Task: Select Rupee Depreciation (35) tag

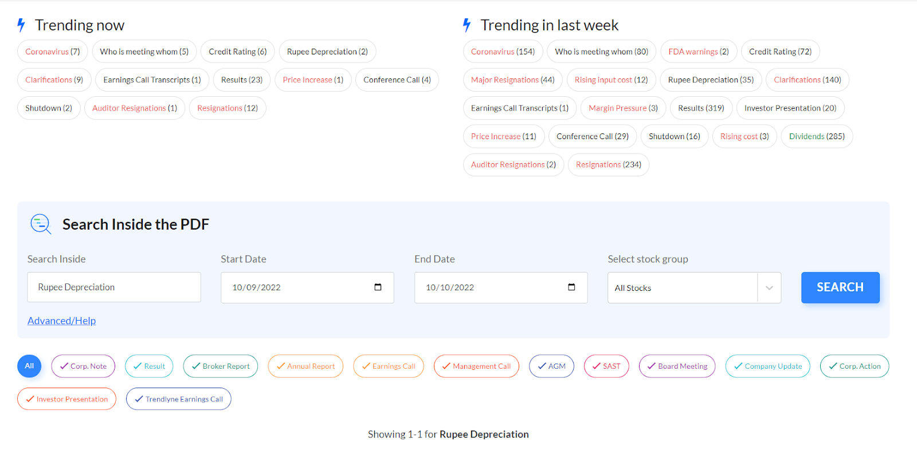Action: click(x=711, y=80)
